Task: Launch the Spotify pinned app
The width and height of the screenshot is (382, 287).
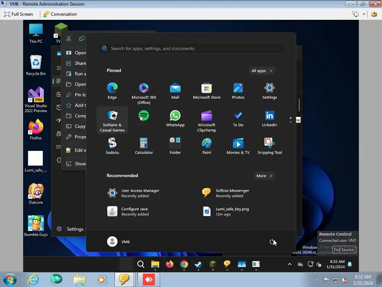Action: [144, 116]
